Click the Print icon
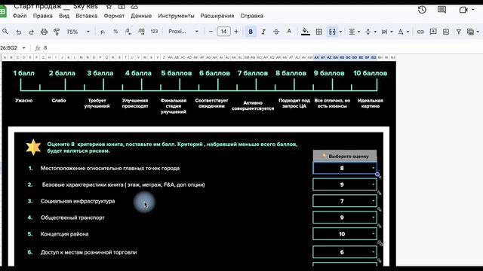483x271 pixels. tap(44, 32)
